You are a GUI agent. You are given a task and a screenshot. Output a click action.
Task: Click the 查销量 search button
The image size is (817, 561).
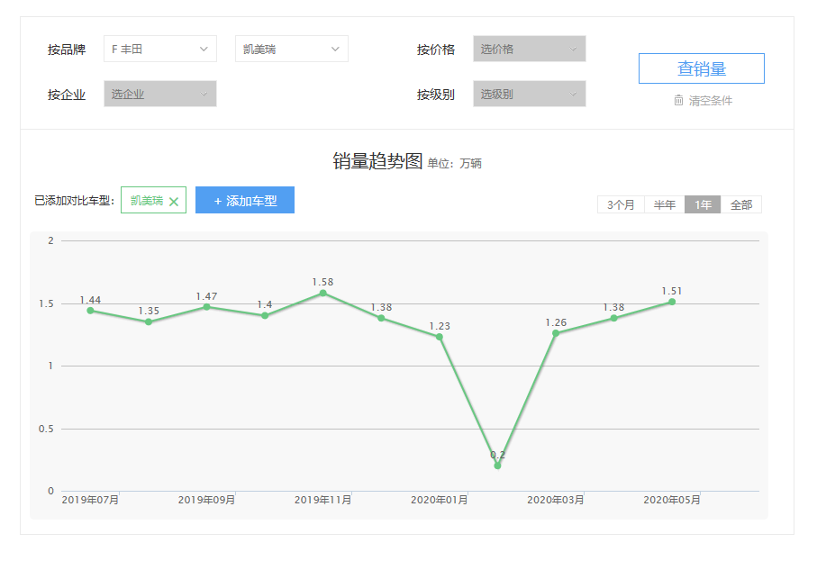(701, 68)
